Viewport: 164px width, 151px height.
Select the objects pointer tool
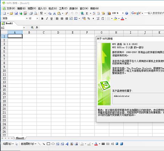16,144
